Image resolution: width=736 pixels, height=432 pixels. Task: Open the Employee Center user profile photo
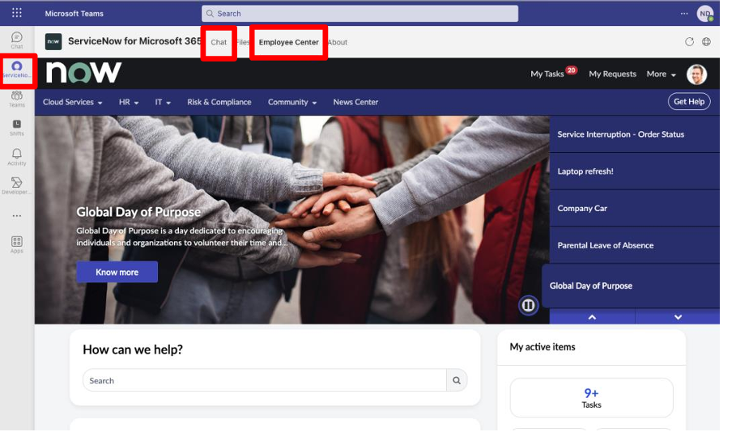pyautogui.click(x=696, y=74)
